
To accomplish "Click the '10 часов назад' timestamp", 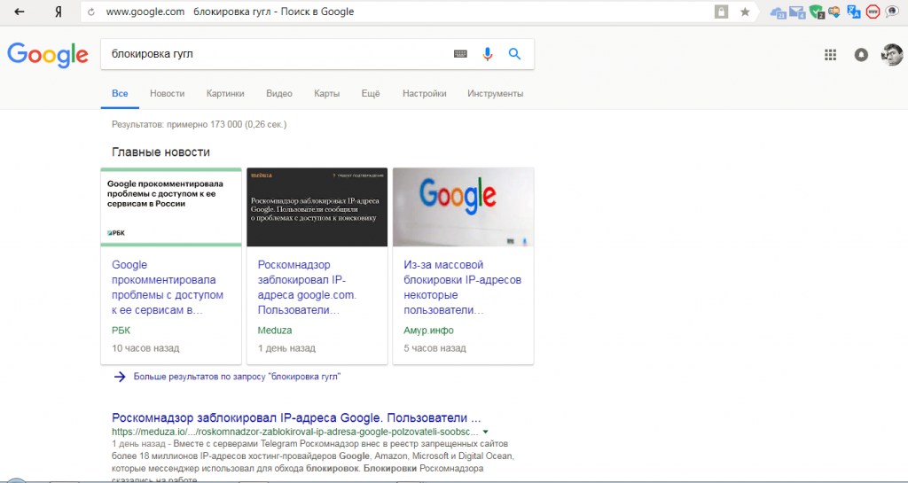I will 145,349.
